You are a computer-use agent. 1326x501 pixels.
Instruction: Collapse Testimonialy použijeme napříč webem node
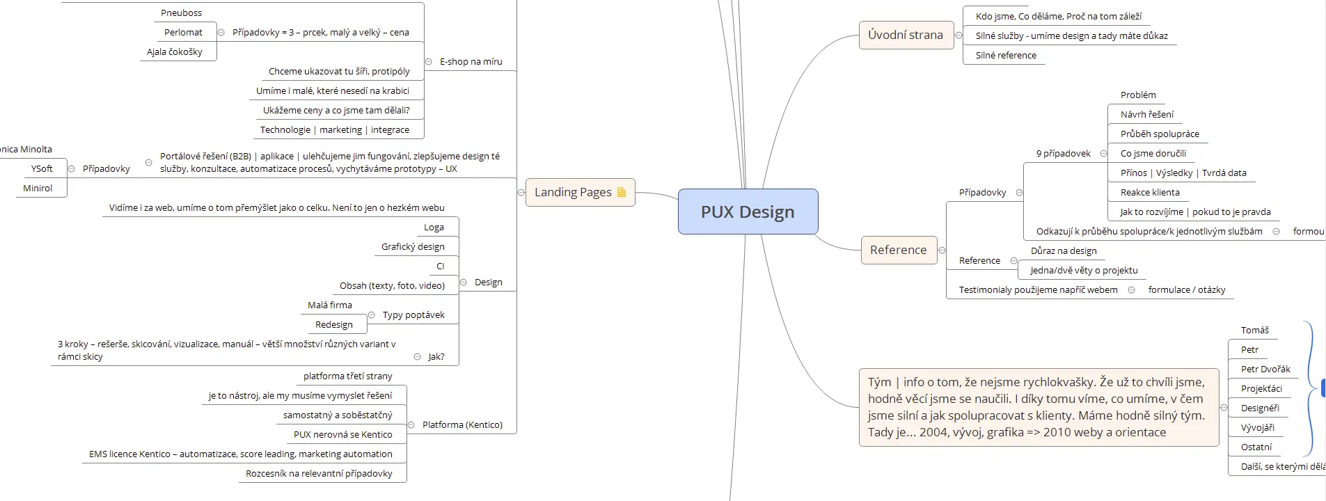click(1131, 290)
